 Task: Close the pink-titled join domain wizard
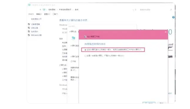(x=166, y=32)
